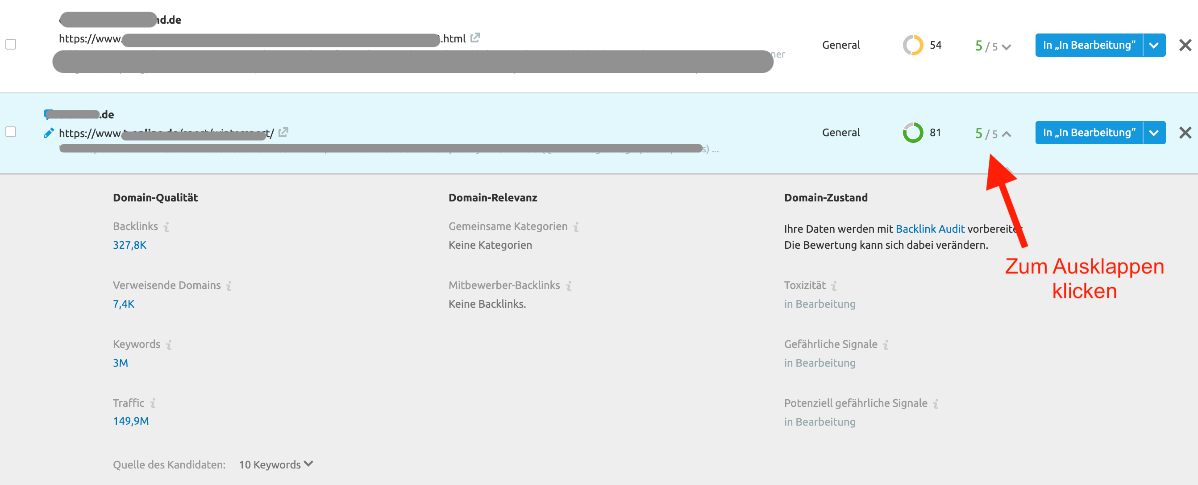Click info icon next to Keywords label
Viewport: 1198px width, 485px height.
[x=169, y=344]
